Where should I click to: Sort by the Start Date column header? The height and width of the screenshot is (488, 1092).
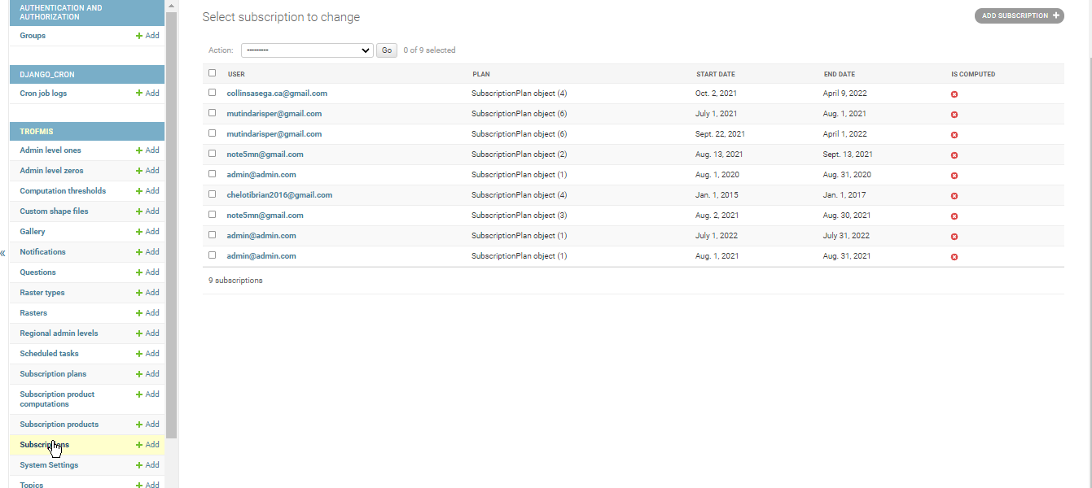(x=715, y=74)
